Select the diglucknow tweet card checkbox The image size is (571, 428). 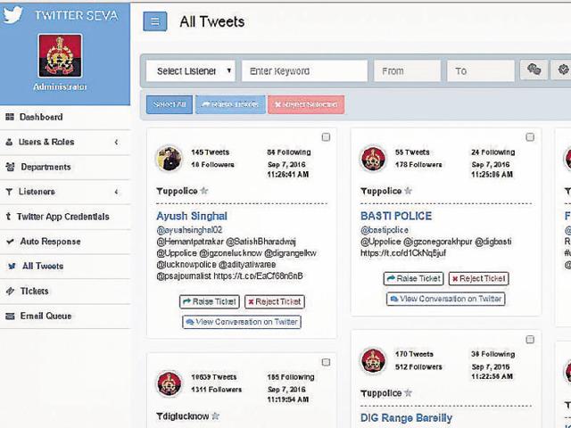pos(326,363)
